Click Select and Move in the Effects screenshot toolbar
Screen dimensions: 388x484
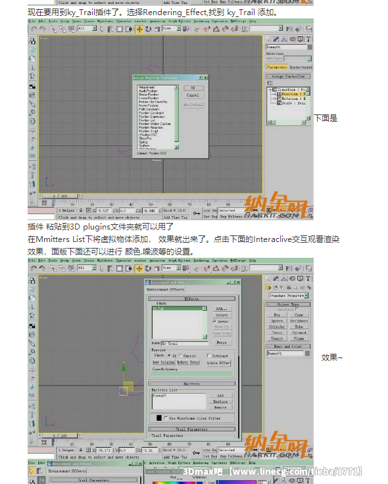point(139,268)
